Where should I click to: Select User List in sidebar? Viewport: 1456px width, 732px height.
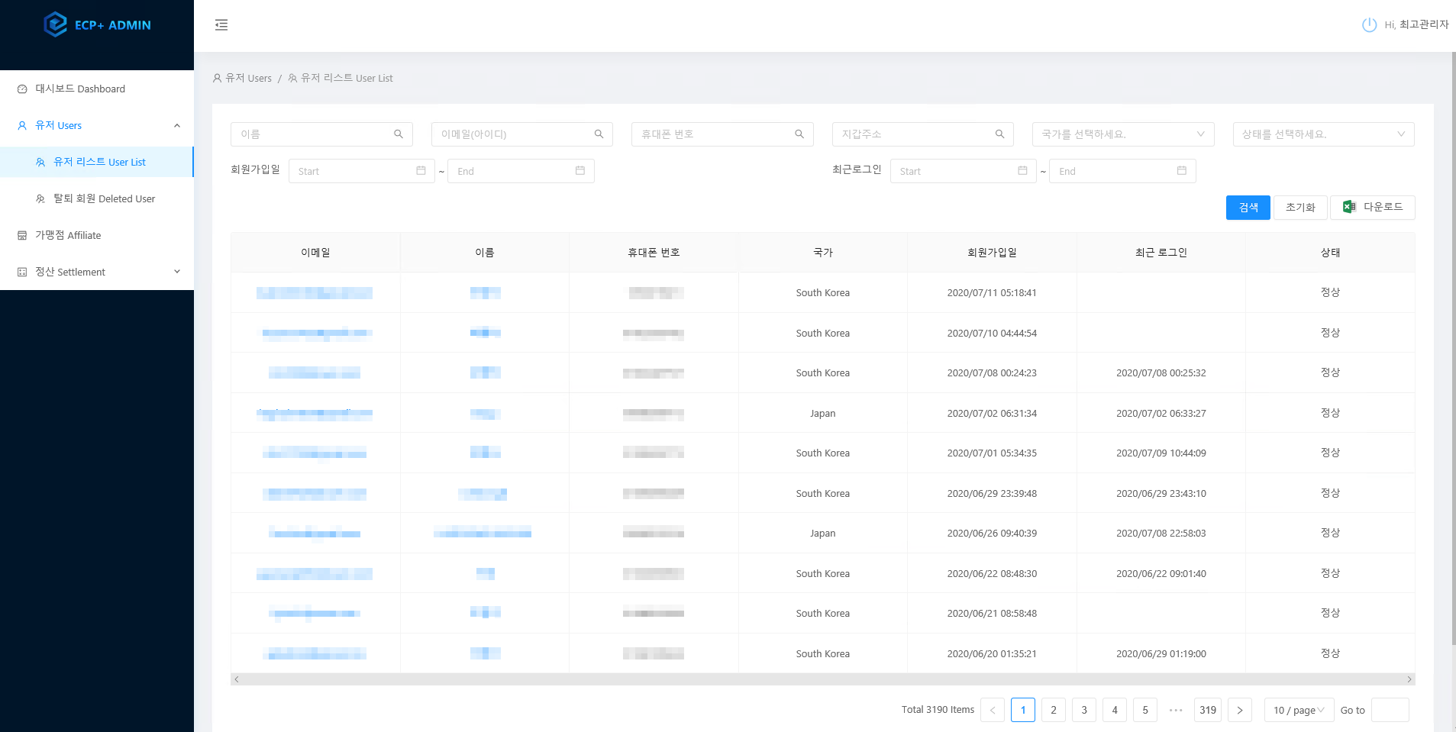[97, 162]
